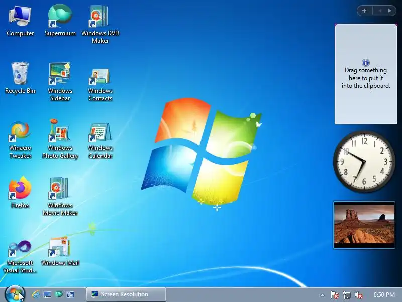Select the Windows Photo Gallery shortcut
This screenshot has width=402, height=302.
[x=60, y=139]
